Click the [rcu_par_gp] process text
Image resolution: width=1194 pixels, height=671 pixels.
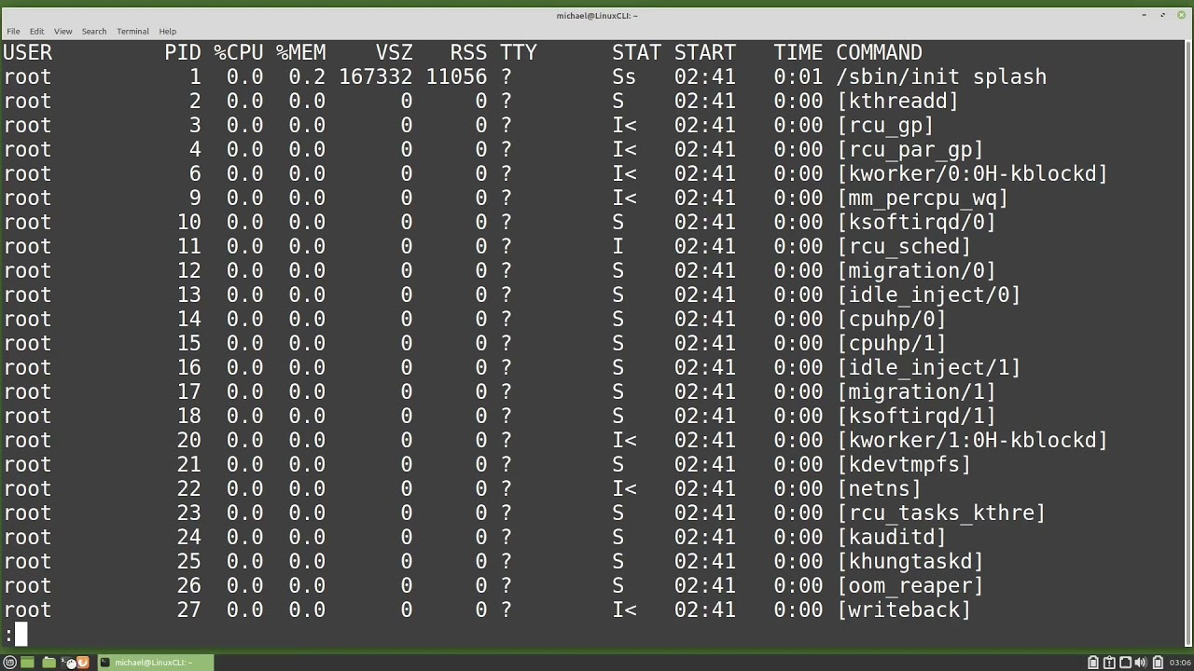pyautogui.click(x=910, y=149)
